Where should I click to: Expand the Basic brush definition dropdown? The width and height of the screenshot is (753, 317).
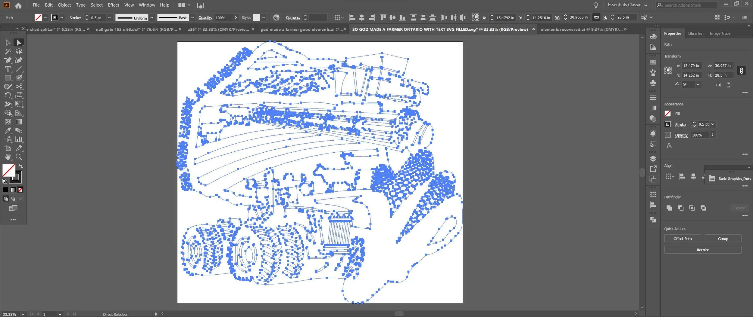coord(192,18)
